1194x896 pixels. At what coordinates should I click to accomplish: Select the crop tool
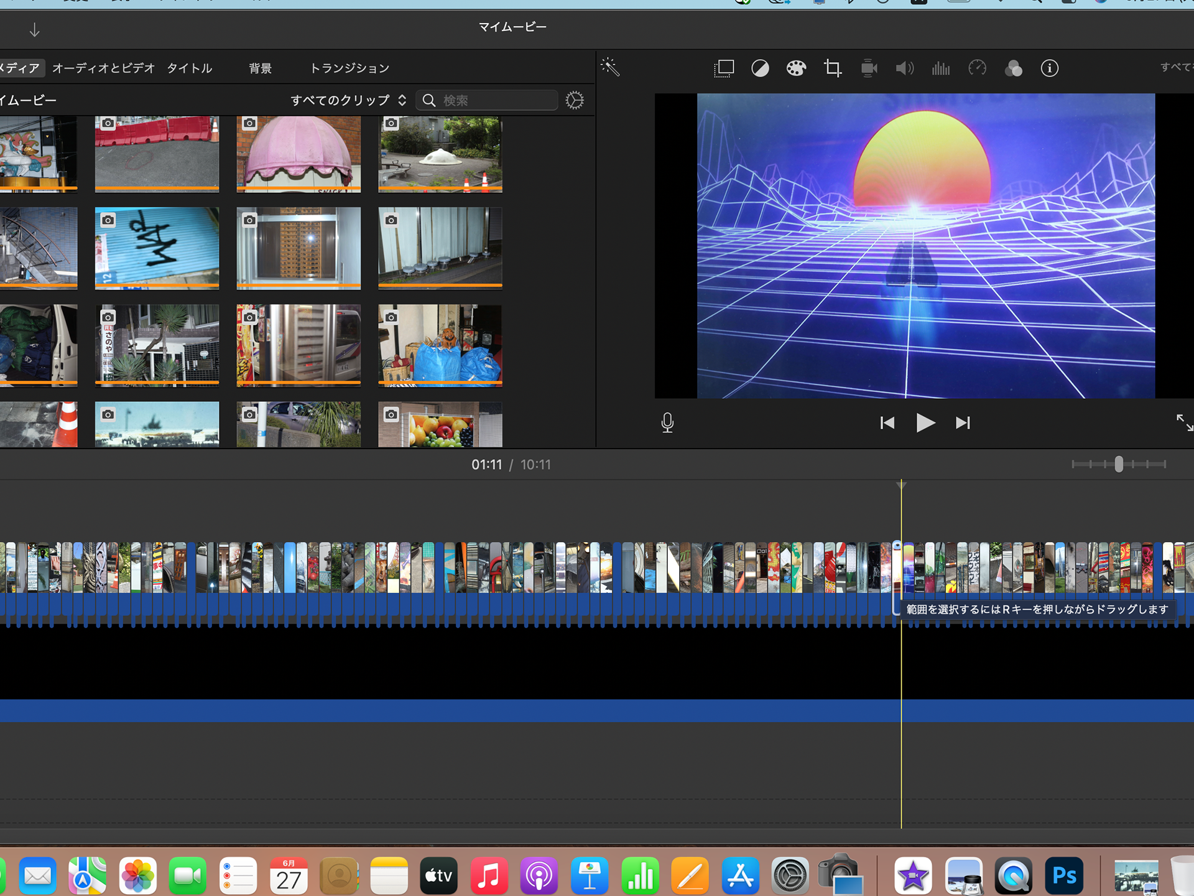[x=833, y=68]
